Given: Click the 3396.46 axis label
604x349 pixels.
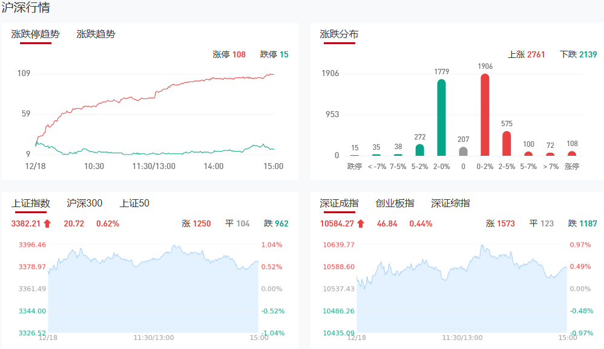Looking at the screenshot, I should tap(32, 245).
